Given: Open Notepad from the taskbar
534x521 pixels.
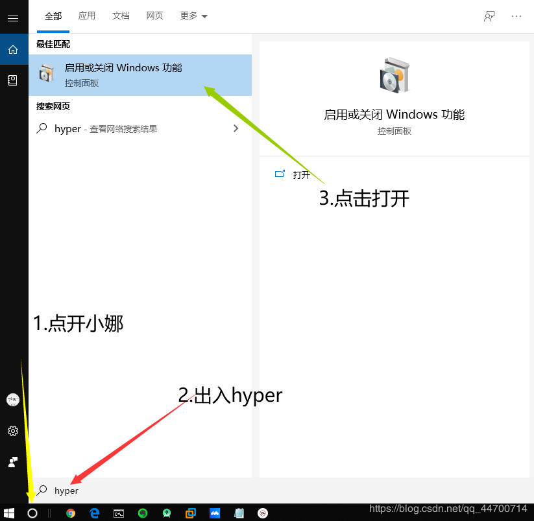Looking at the screenshot, I should point(238,513).
